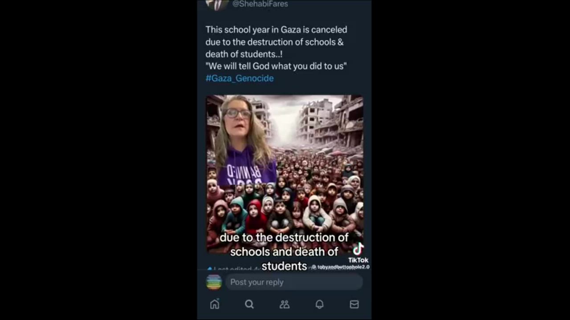Viewport: 570px width, 320px height.
Task: Tap the blue edit icon beside 'Last edited'
Action: click(209, 269)
